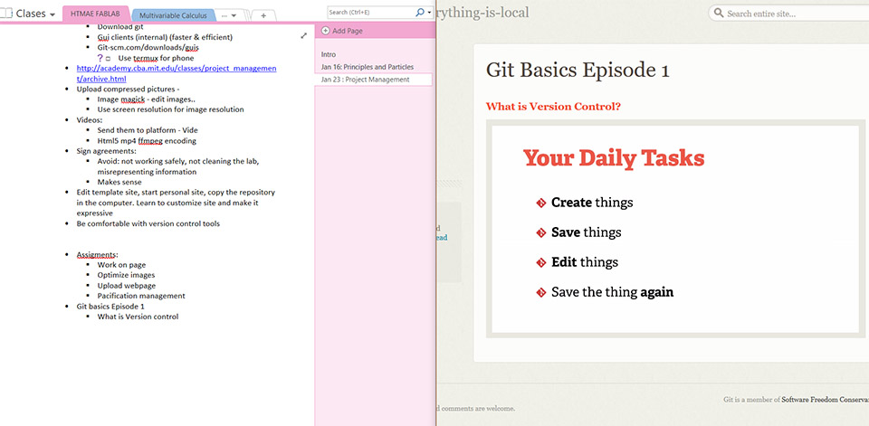Click the 'Makes sense' note line
This screenshot has height=426, width=869.
pyautogui.click(x=119, y=182)
